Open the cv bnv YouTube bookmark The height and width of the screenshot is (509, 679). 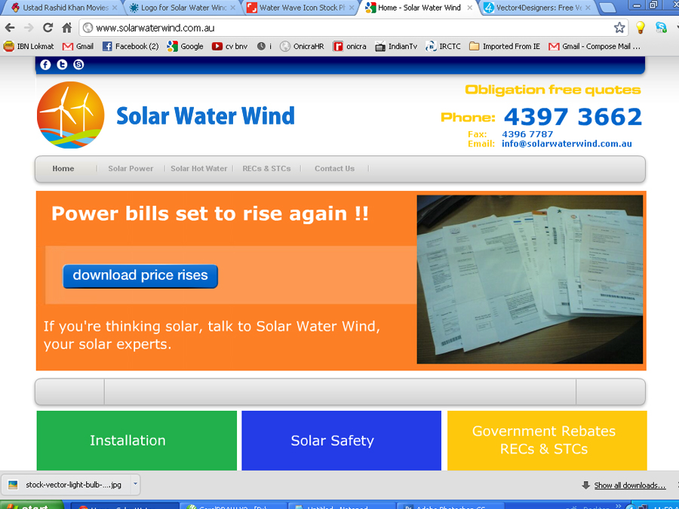pyautogui.click(x=229, y=46)
